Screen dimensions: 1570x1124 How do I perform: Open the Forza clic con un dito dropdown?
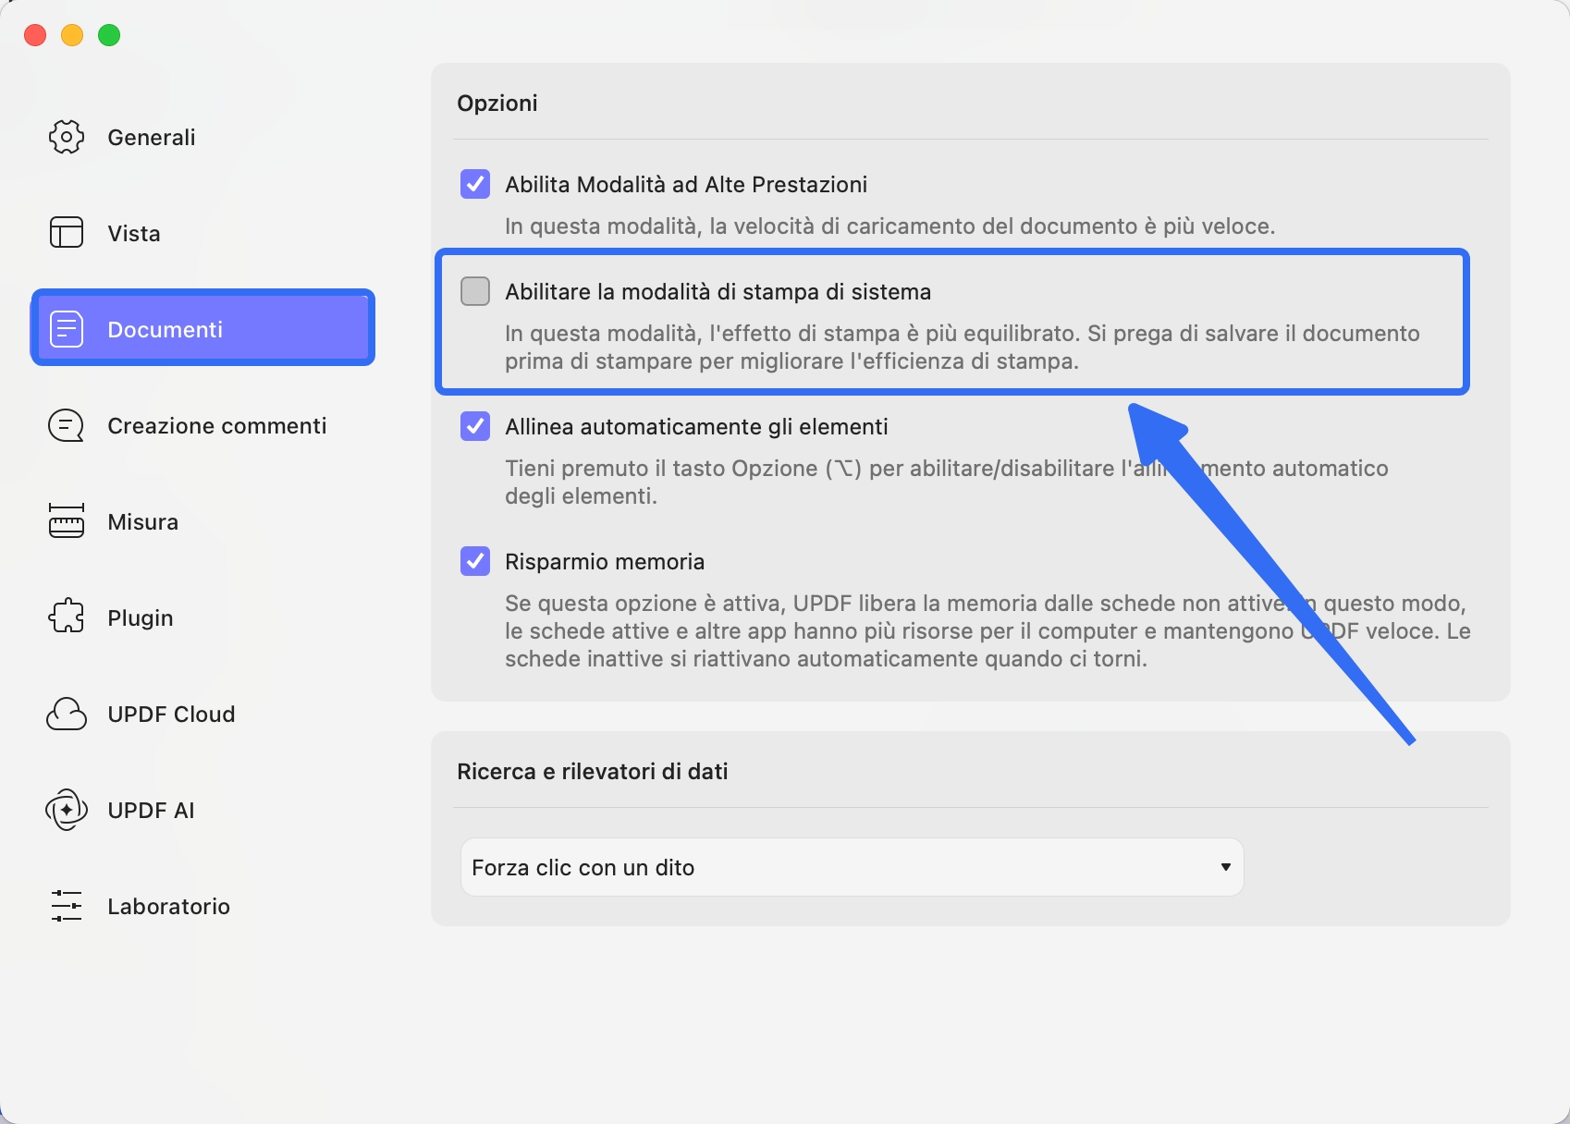pos(851,867)
